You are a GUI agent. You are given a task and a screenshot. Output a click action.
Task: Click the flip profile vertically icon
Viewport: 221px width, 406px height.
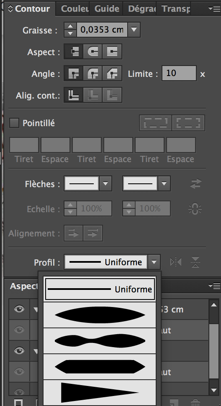[x=195, y=262]
